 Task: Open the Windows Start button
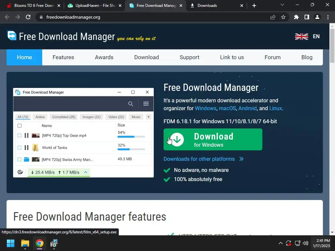10,243
